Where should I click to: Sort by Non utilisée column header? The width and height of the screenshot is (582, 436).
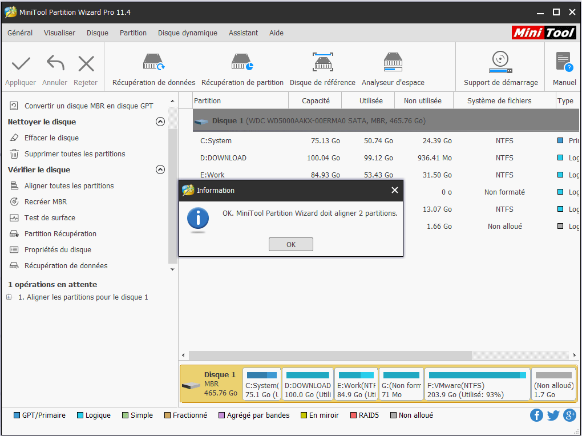[423, 100]
